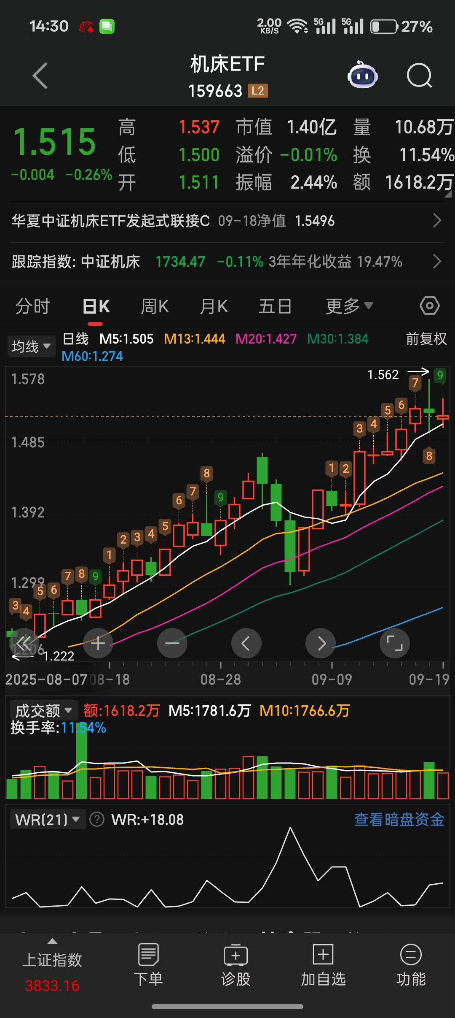455x1018 pixels.
Task: Move chart right with arrow button
Action: click(321, 643)
